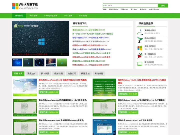Open Win8纯净版系统 navigation item

pos(50,15)
